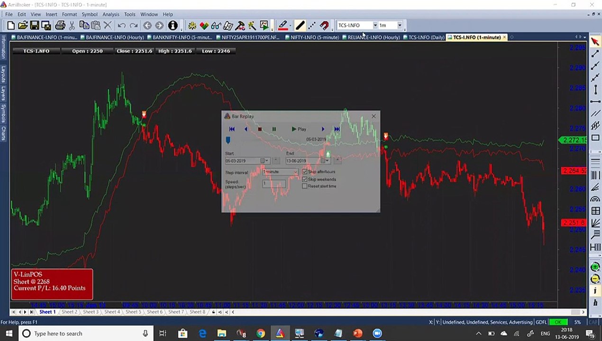Skip Bar Replay to the end
The image size is (602, 341).
[337, 129]
